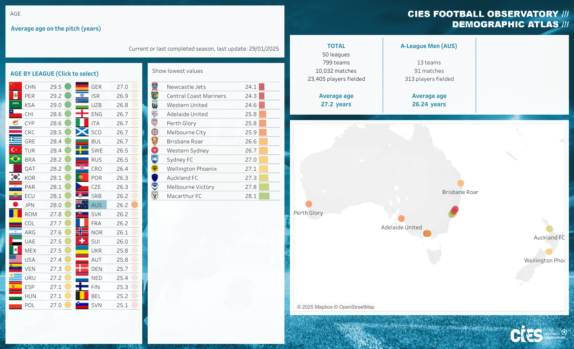Click the Perth Glory map marker
The height and width of the screenshot is (349, 574).
click(x=309, y=204)
